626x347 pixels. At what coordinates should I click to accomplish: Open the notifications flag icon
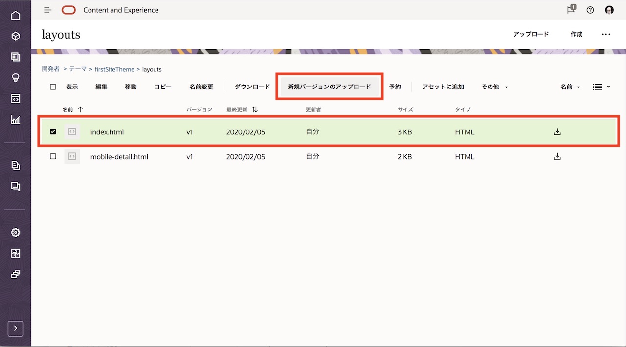571,10
